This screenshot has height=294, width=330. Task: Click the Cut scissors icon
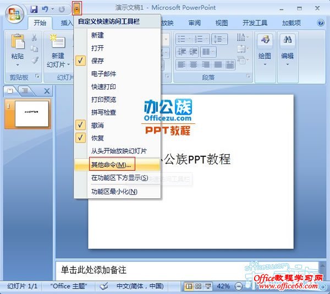click(x=34, y=37)
